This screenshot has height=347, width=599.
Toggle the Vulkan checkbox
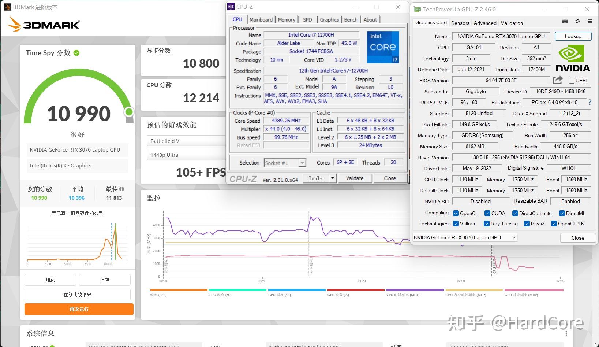point(456,224)
